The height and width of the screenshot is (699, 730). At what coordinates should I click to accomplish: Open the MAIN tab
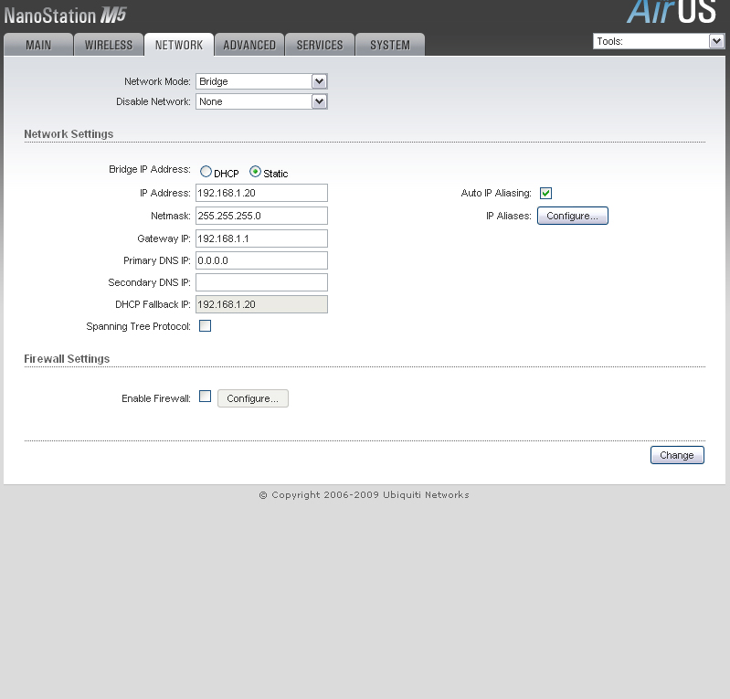38,45
